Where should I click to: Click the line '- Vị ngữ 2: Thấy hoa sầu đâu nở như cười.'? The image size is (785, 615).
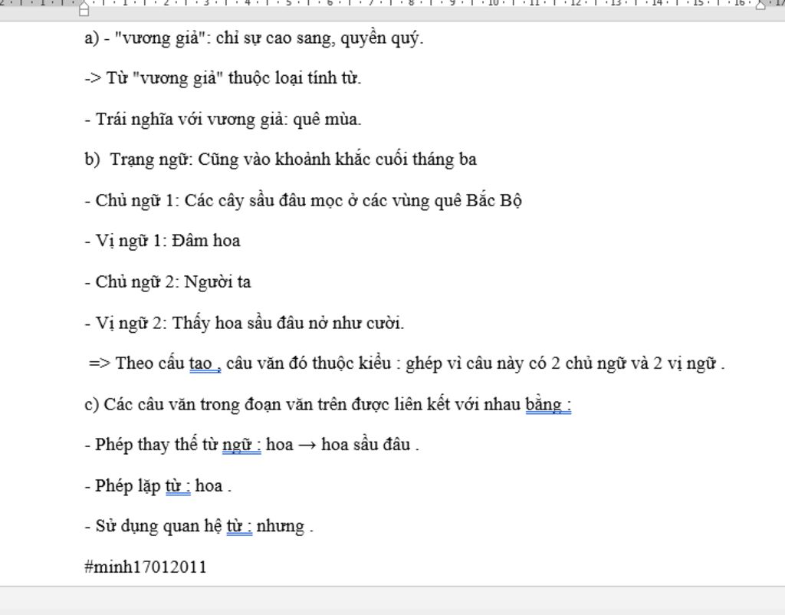(245, 323)
